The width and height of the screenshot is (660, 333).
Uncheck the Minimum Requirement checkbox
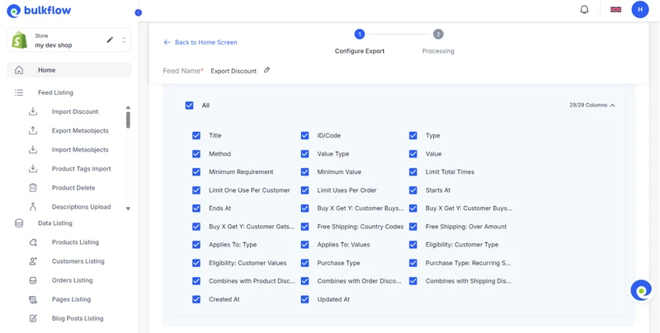[196, 172]
